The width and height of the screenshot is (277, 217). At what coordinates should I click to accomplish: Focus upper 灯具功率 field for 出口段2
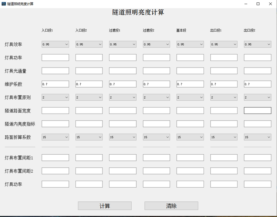258,57
